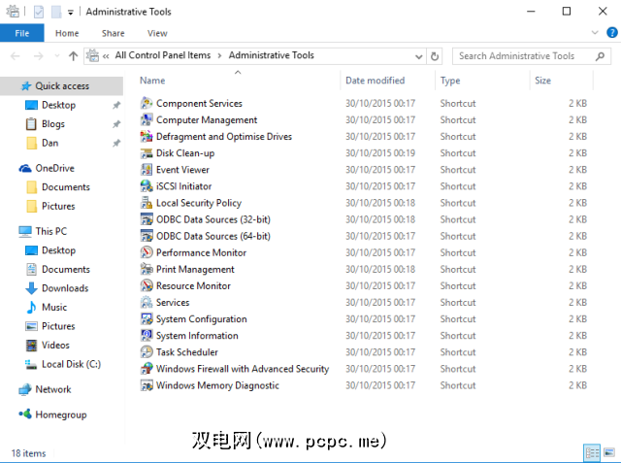This screenshot has width=621, height=463.
Task: Click the iSCSI Initiator icon
Action: 147,186
